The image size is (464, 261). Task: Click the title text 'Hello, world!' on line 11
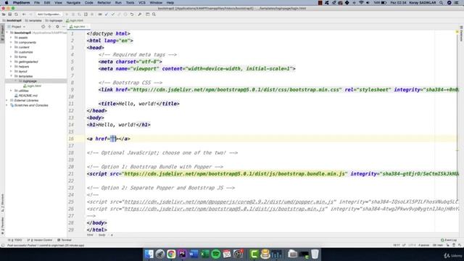point(137,104)
